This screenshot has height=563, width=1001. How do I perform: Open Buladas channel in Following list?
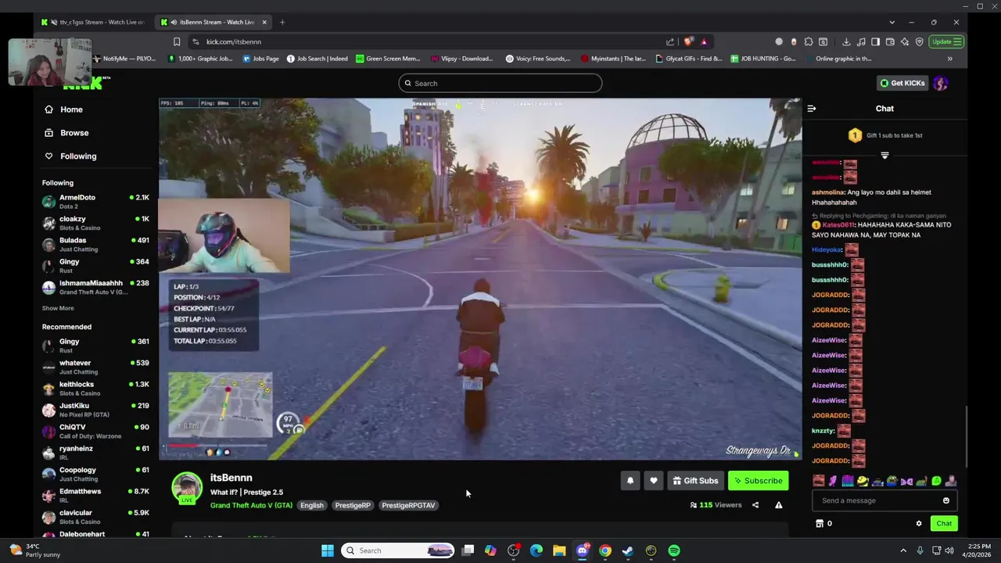click(95, 244)
